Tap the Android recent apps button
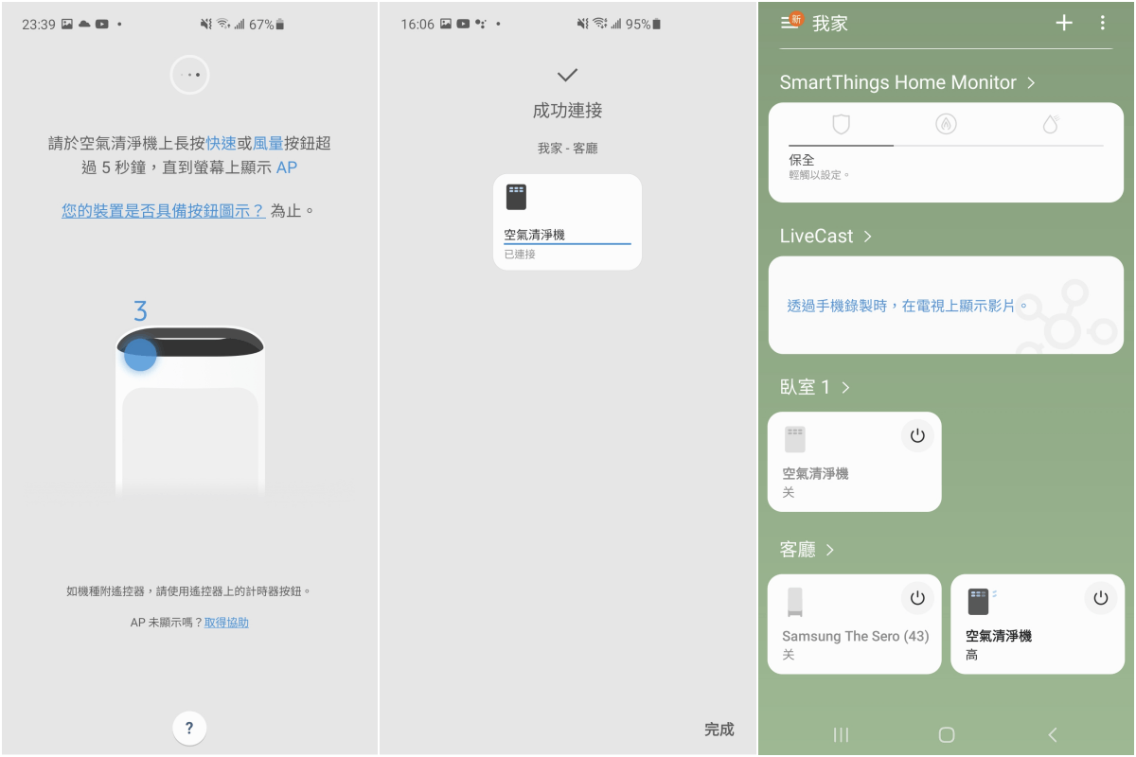The image size is (1136, 757). pos(841,734)
